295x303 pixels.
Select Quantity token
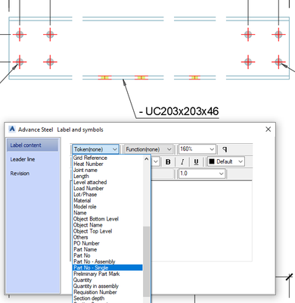107,280
